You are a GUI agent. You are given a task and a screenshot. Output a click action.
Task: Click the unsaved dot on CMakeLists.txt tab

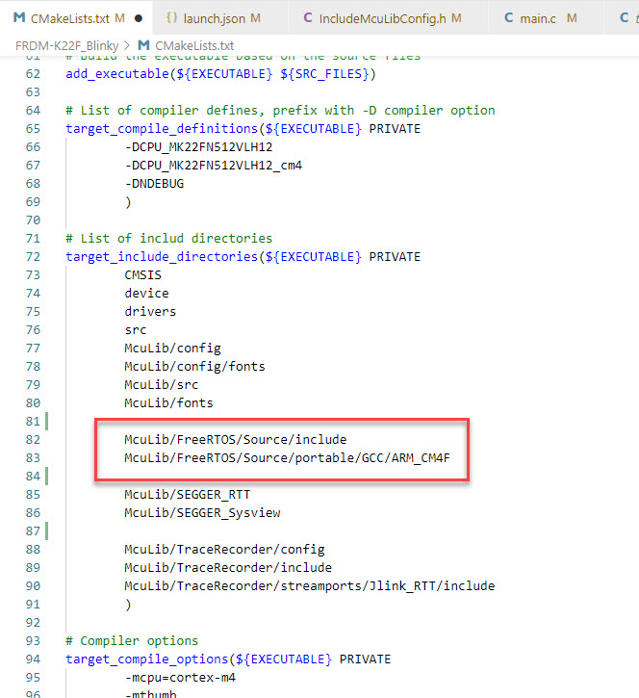(140, 18)
